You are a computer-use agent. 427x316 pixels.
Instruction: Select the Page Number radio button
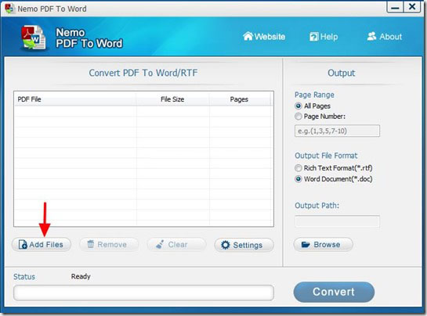tap(299, 117)
